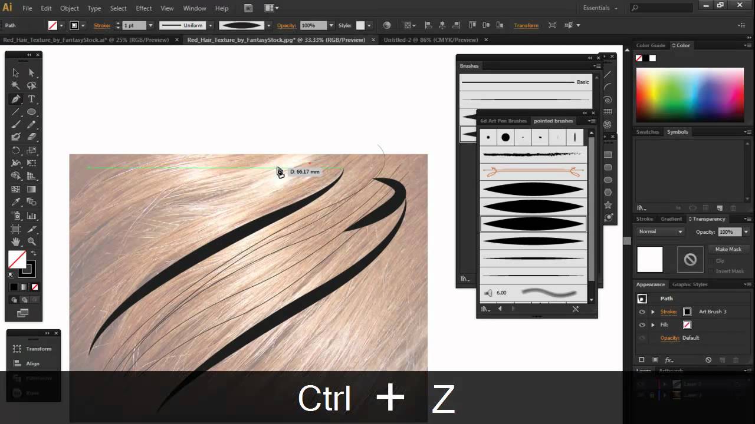Open the brush definition dropdown
Viewport: 755px width, 424px height.
269,25
